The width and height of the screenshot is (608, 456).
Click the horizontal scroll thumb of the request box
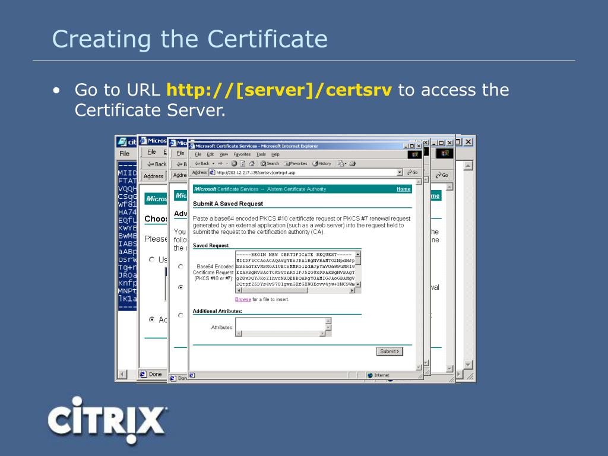click(275, 290)
